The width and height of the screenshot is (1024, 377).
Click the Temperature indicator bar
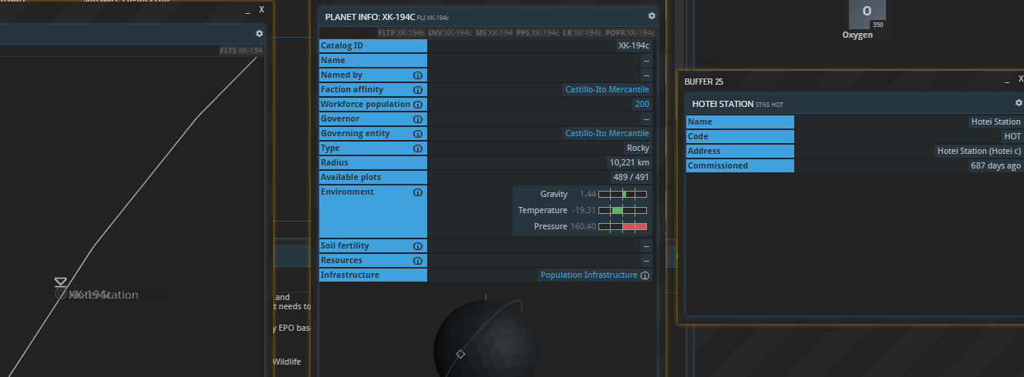pyautogui.click(x=622, y=210)
